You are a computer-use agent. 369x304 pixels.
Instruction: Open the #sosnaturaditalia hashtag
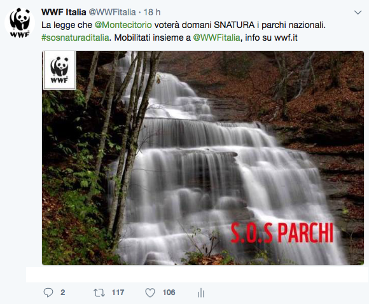(x=75, y=38)
